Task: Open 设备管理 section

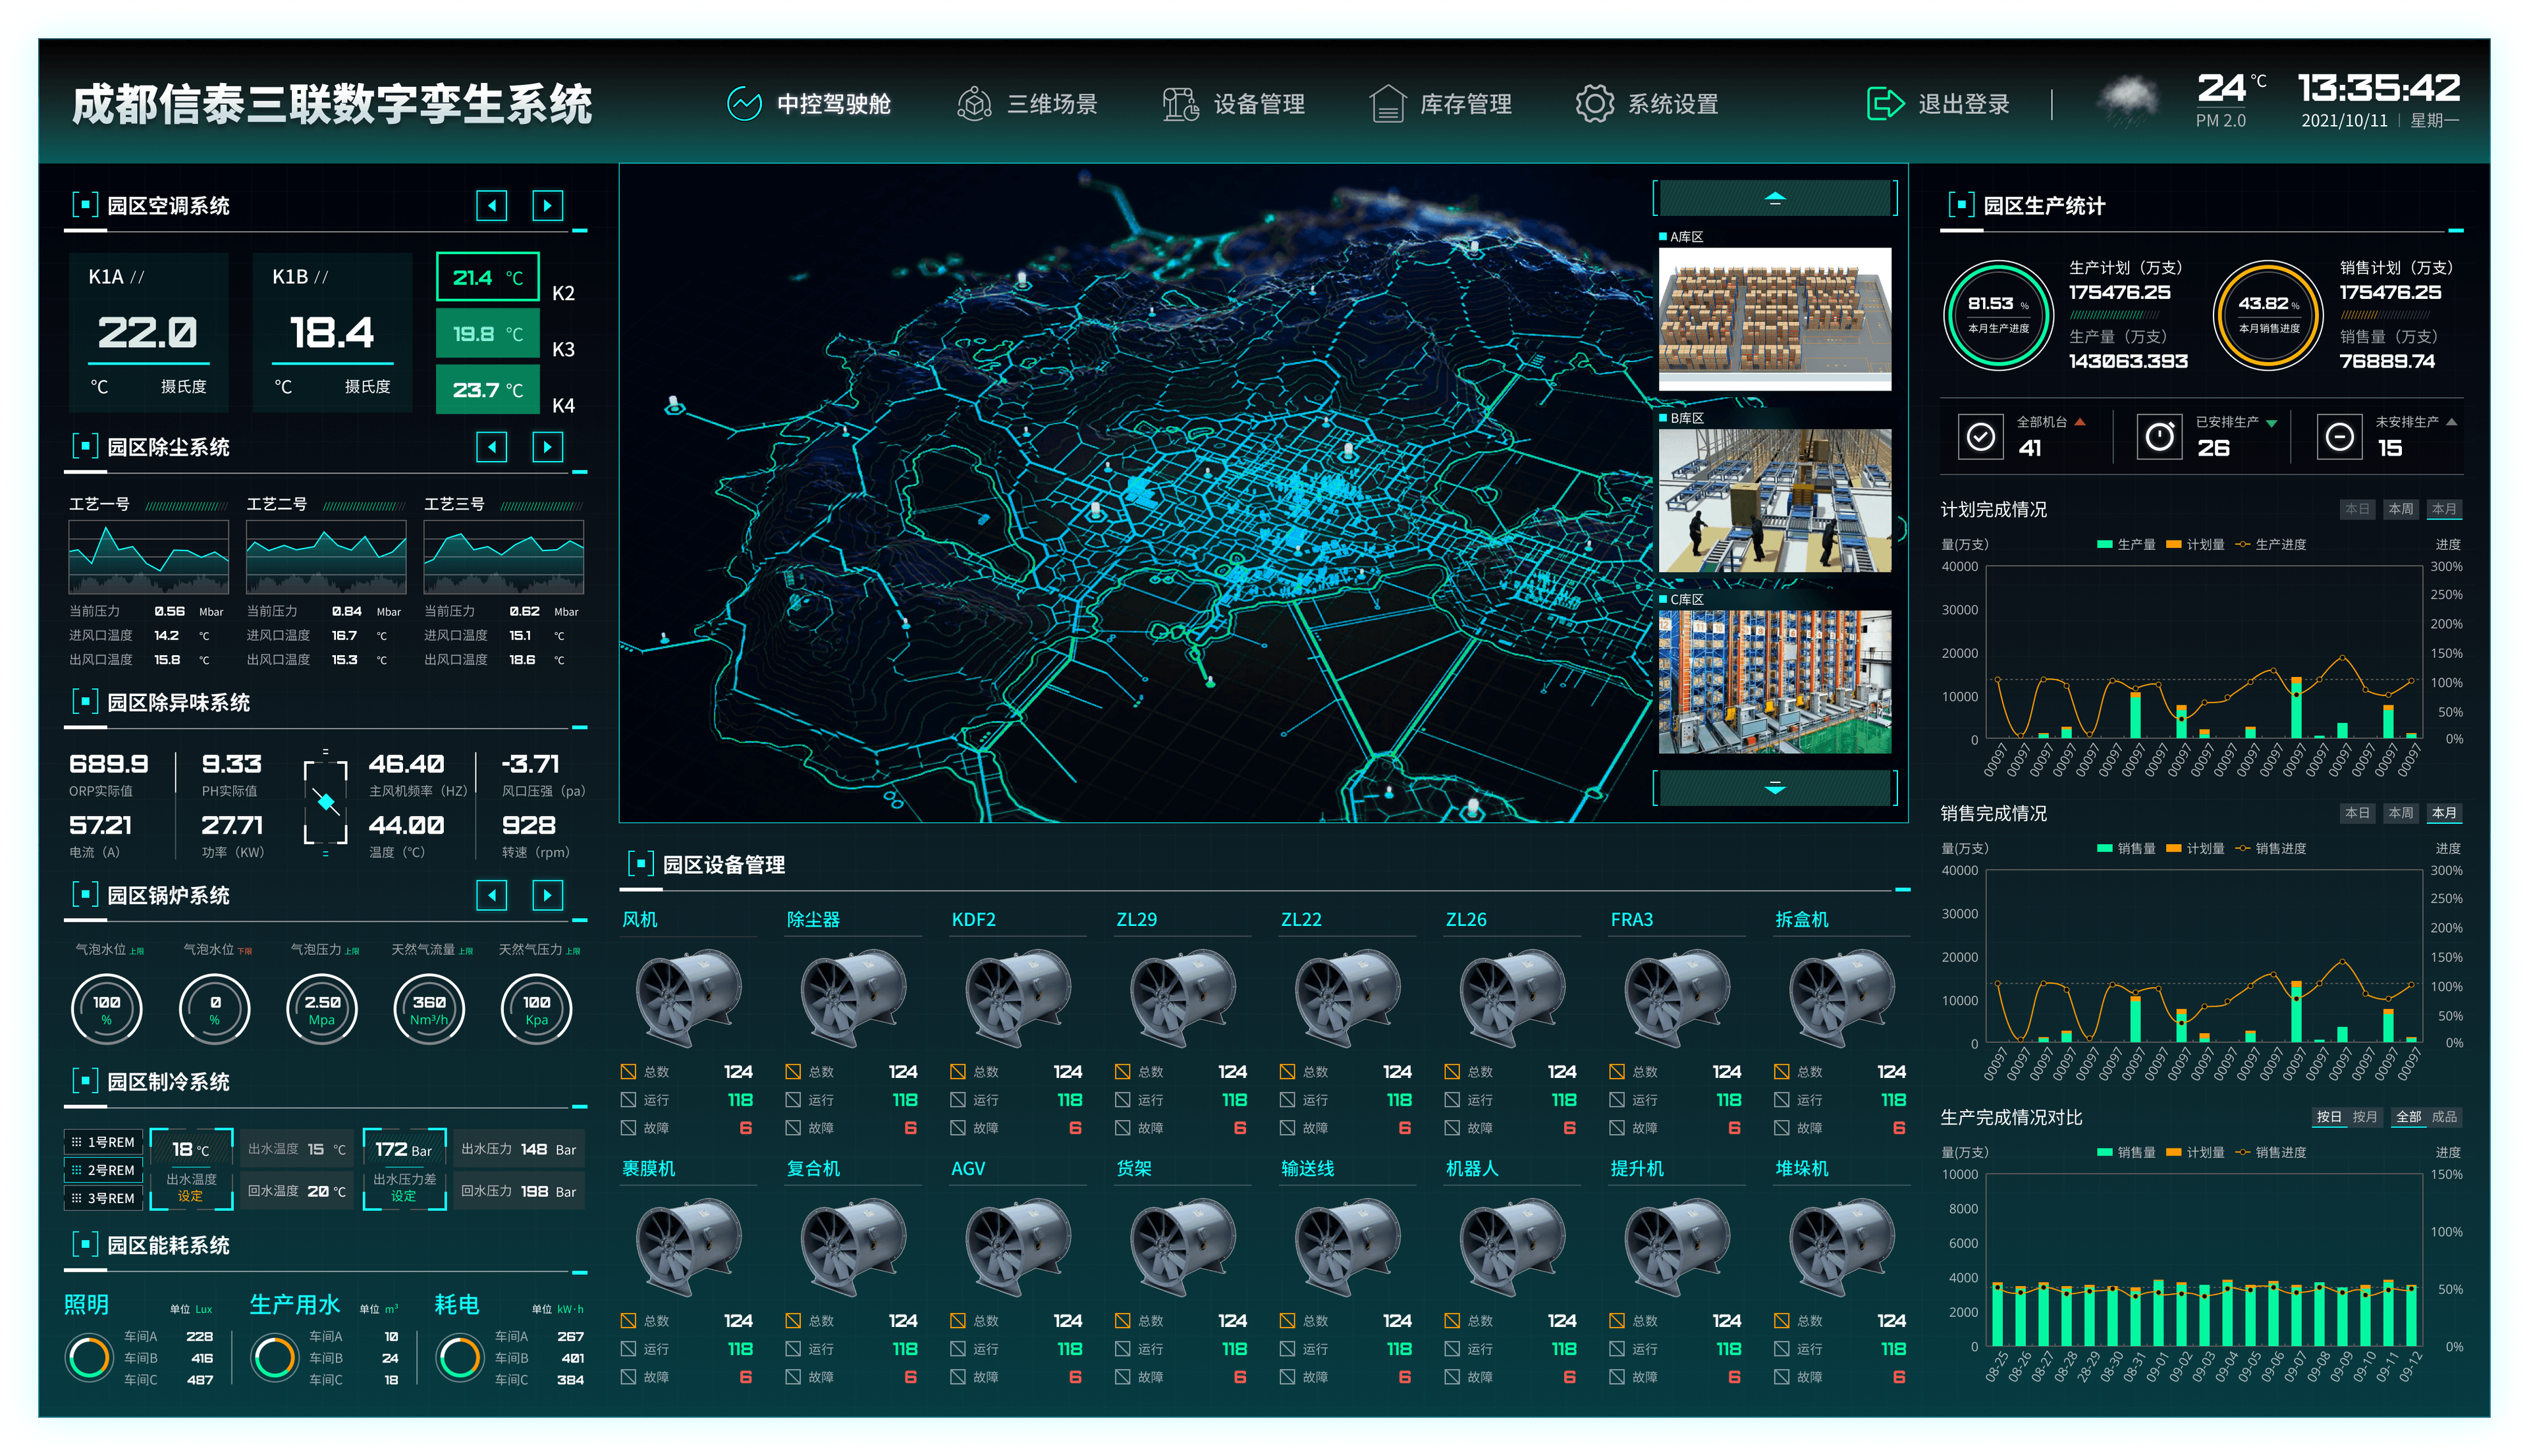Action: [x=1234, y=104]
